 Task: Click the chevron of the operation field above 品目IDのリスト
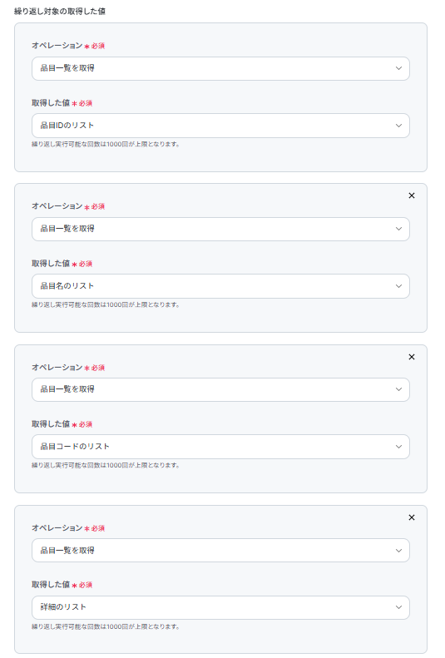coord(399,68)
